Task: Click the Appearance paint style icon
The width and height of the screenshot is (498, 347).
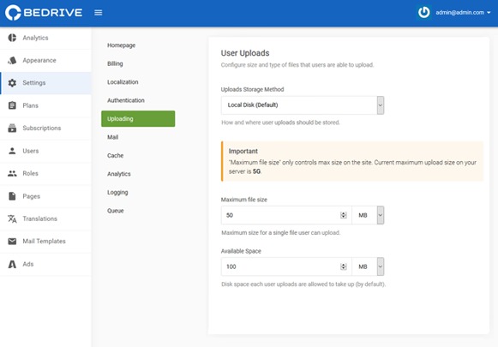Action: coord(12,60)
